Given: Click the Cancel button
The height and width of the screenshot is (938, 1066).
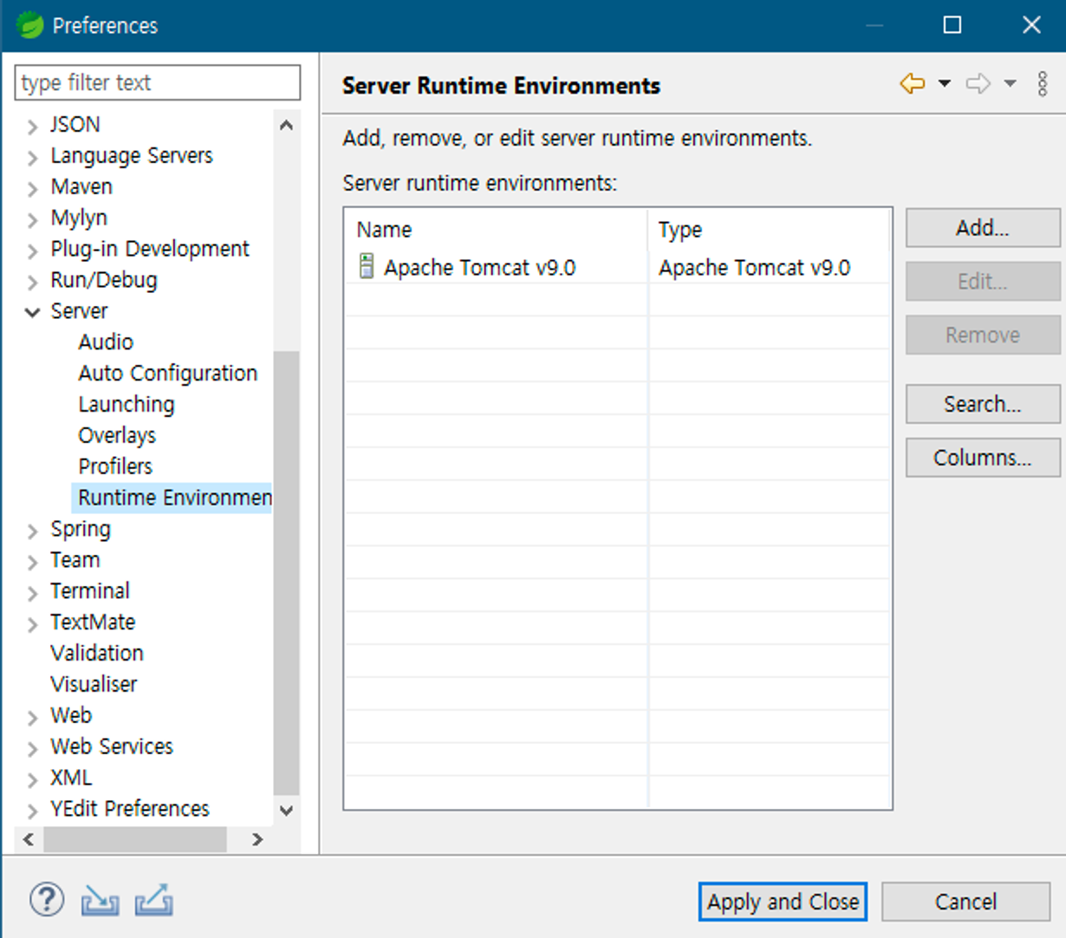Looking at the screenshot, I should tap(966, 902).
